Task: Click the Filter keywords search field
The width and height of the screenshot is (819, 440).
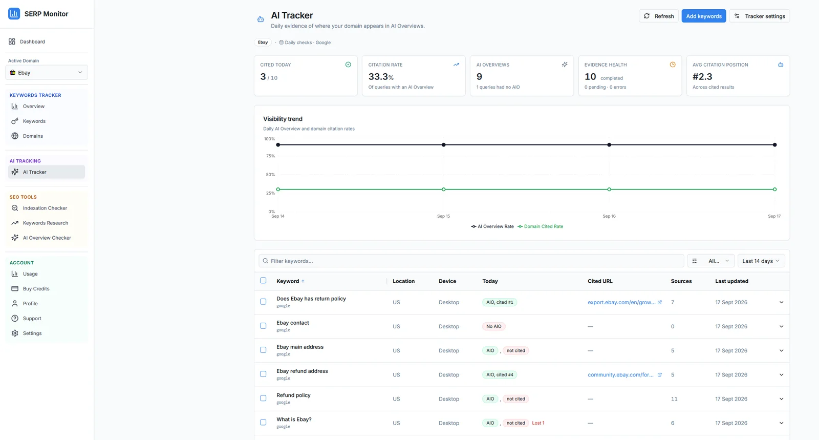Action: click(471, 261)
